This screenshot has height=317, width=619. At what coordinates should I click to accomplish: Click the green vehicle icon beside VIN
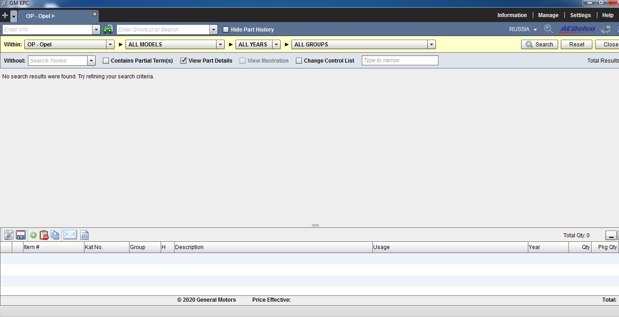[108, 30]
